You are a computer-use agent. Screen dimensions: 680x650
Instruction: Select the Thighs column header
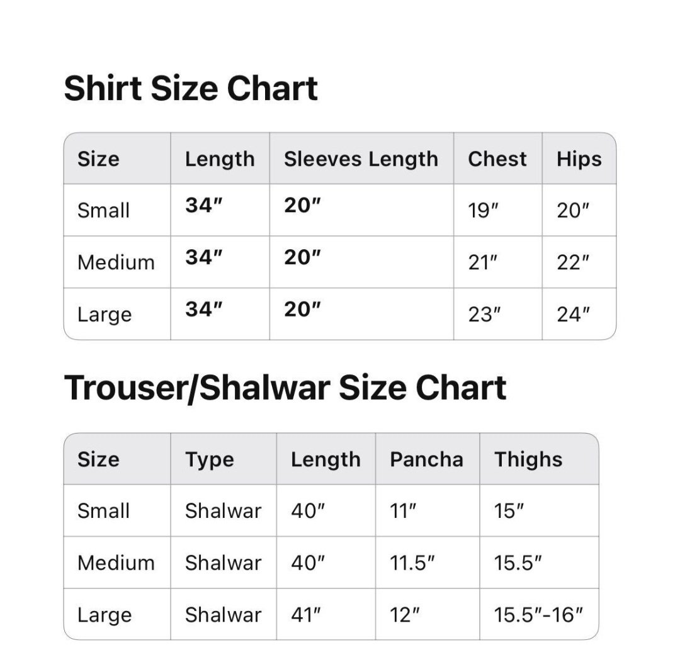[528, 459]
